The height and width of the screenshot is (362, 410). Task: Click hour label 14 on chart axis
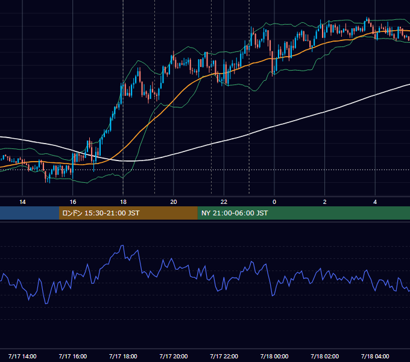point(22,202)
